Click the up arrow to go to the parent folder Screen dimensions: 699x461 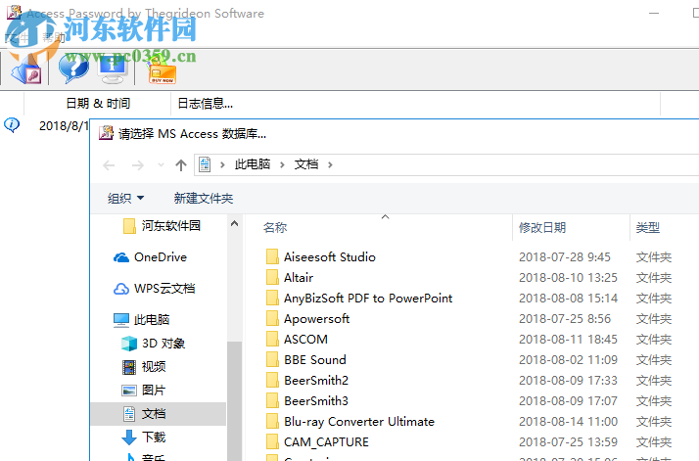click(180, 165)
